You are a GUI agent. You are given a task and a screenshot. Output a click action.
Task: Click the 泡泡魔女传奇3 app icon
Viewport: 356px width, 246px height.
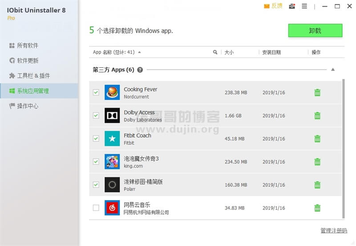click(112, 162)
